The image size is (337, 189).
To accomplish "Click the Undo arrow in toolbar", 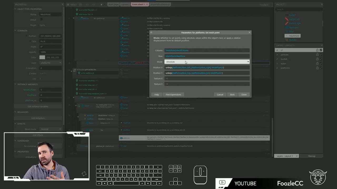I will coord(87,5).
